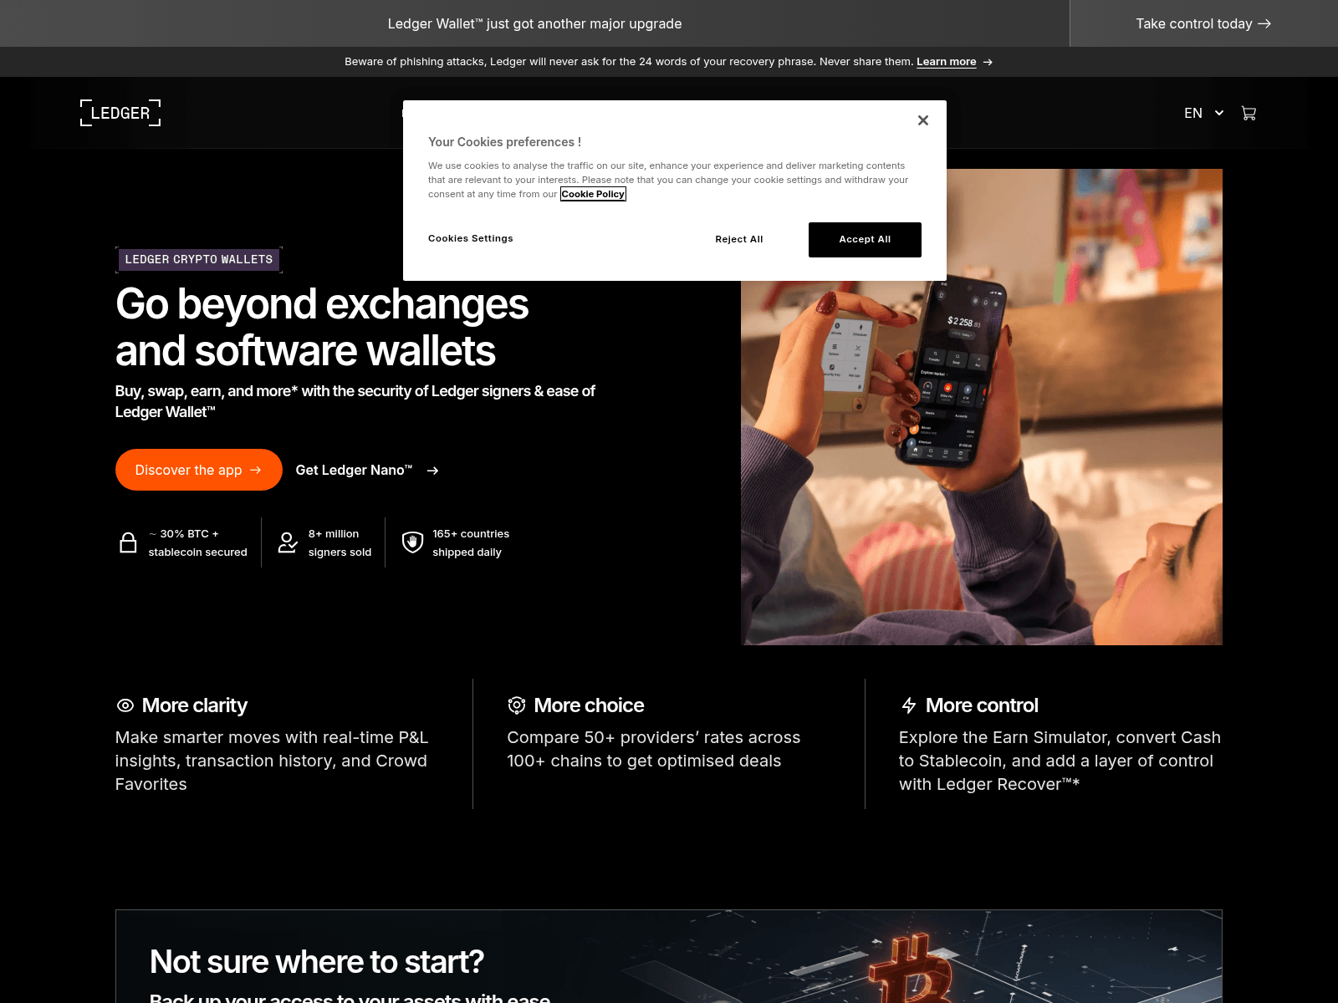
Task: Click '30% BTC + stablecoin secured' text
Action: tap(197, 542)
